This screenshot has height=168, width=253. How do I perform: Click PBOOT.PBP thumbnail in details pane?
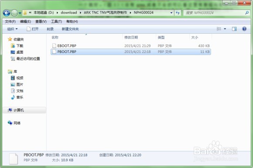pyautogui.click(x=14, y=159)
